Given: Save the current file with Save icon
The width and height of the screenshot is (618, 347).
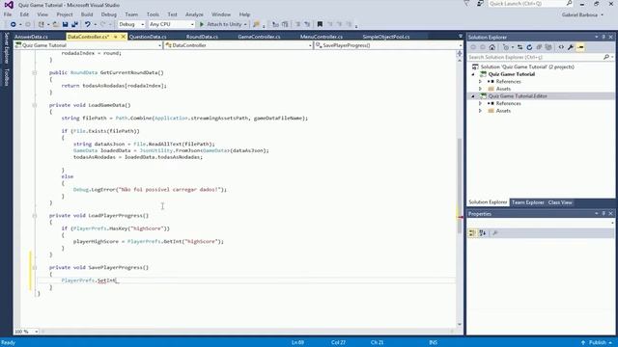Looking at the screenshot, I should point(65,24).
